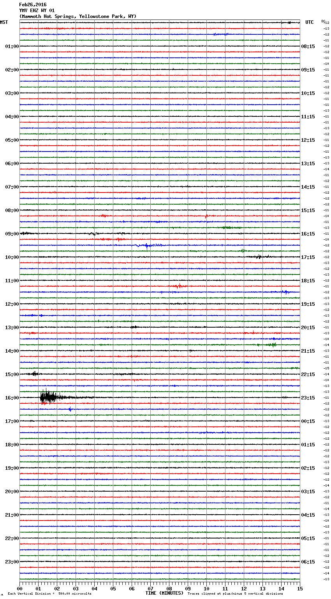Select the 01:00 MST hour label
This screenshot has width=331, height=599.
pos(12,46)
